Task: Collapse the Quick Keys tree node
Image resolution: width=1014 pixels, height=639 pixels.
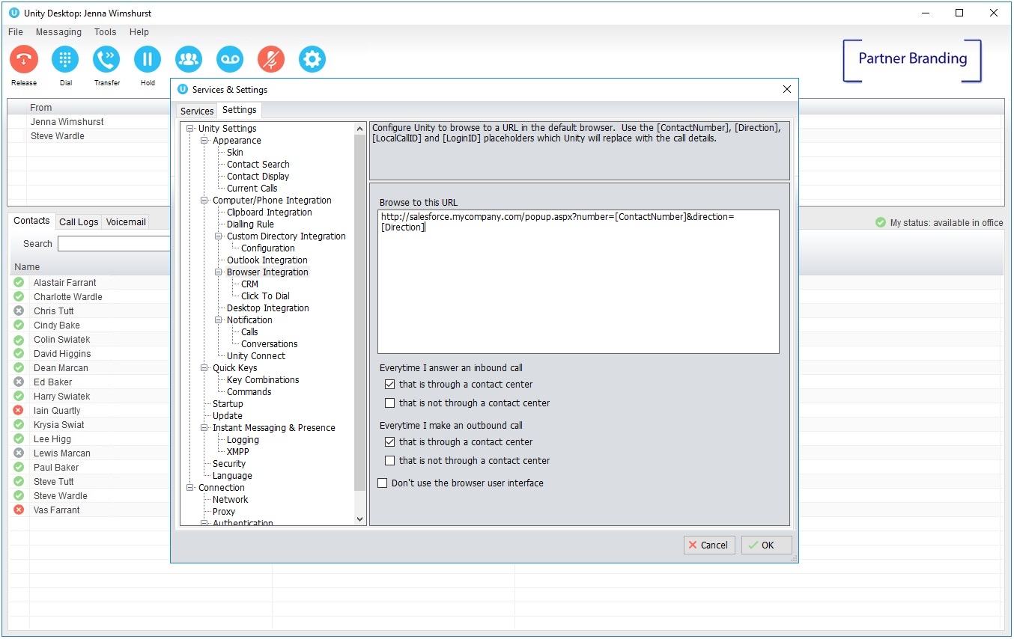Action: (x=204, y=368)
